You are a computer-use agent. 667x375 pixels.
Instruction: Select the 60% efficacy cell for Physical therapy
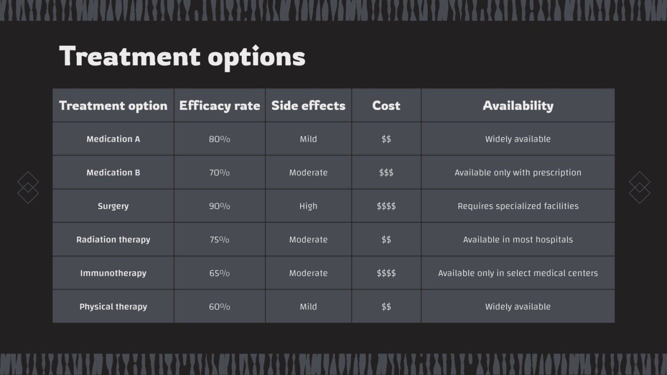coord(219,306)
